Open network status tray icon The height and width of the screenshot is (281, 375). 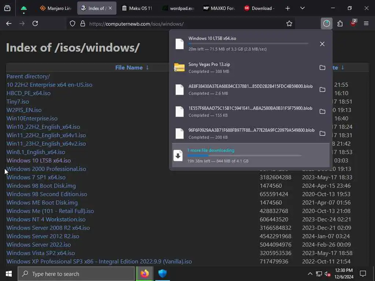point(319,274)
